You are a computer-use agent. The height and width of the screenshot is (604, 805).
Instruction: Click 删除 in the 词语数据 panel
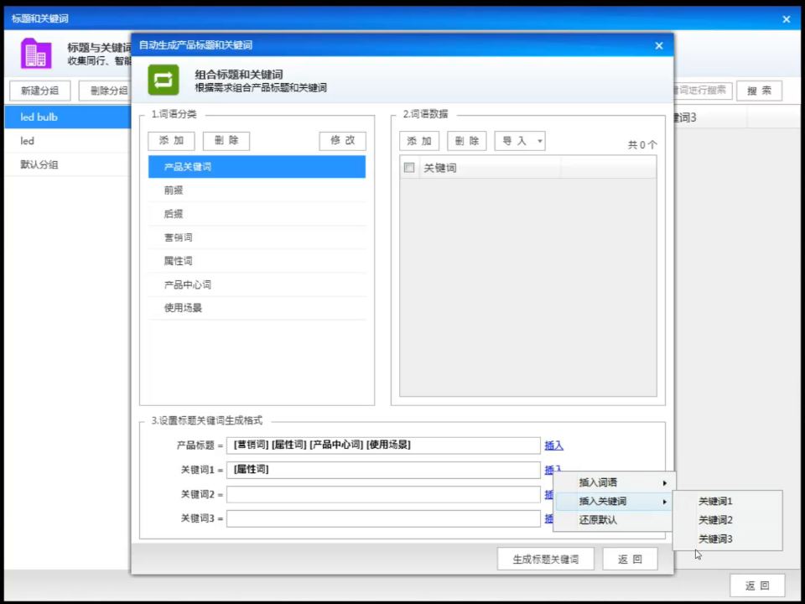[467, 141]
